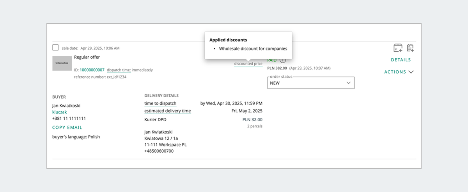Click the info icon next to PAID
The image size is (468, 192).
tap(283, 60)
